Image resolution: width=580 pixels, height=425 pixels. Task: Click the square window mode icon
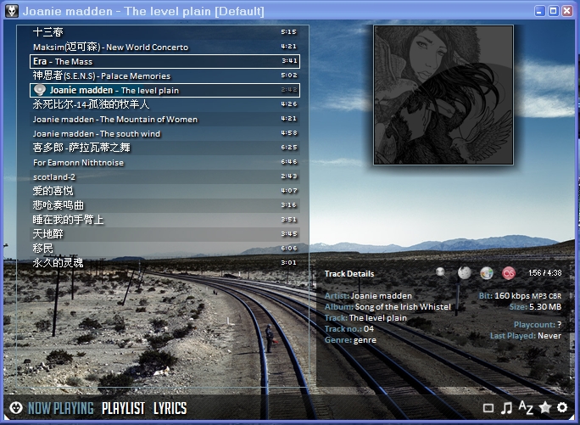(x=488, y=408)
